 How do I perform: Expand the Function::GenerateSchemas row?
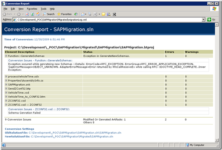click(6, 56)
